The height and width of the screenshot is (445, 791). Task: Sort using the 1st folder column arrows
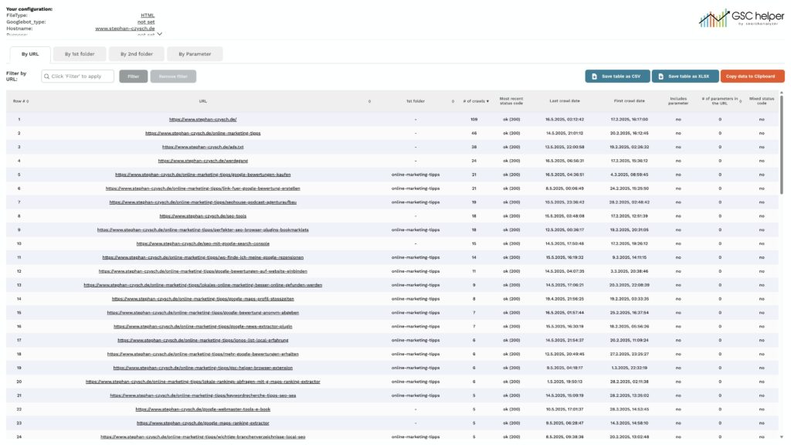click(x=453, y=101)
